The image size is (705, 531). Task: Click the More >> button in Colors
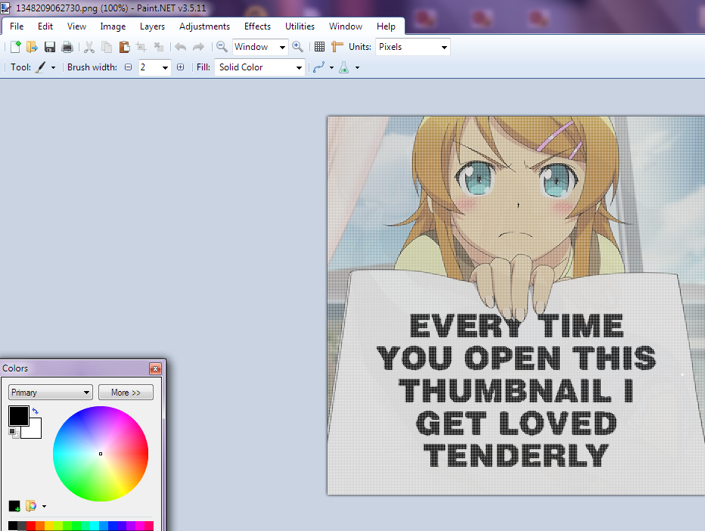(126, 393)
